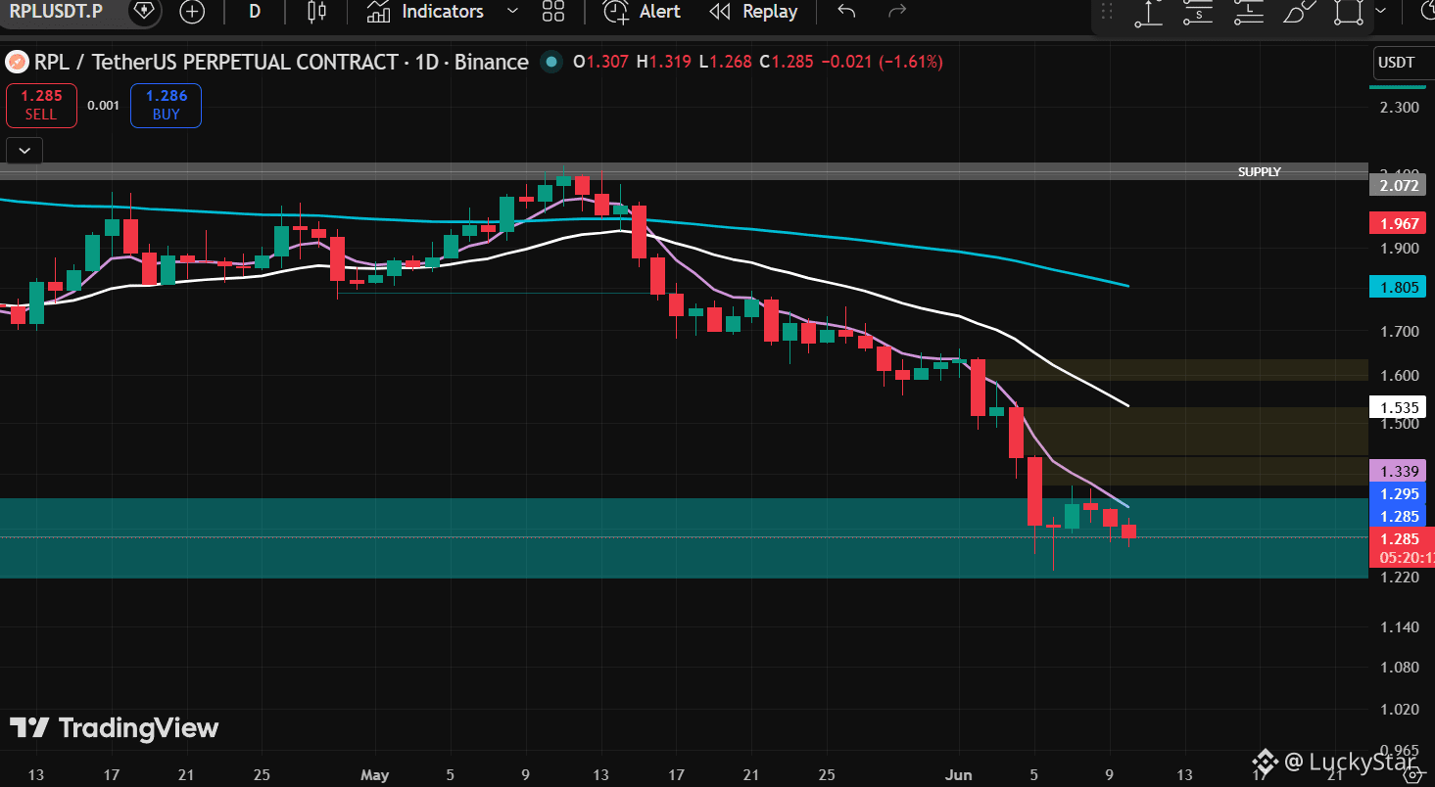Click the 1.285 SELL button

41,105
